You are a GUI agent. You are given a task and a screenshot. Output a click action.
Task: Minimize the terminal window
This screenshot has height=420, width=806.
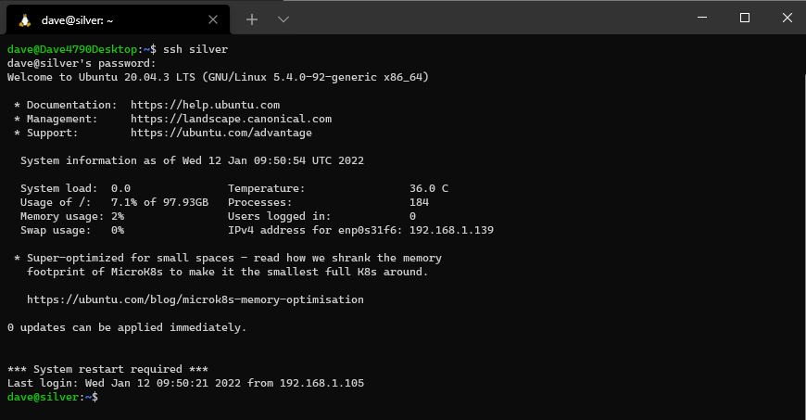(702, 18)
